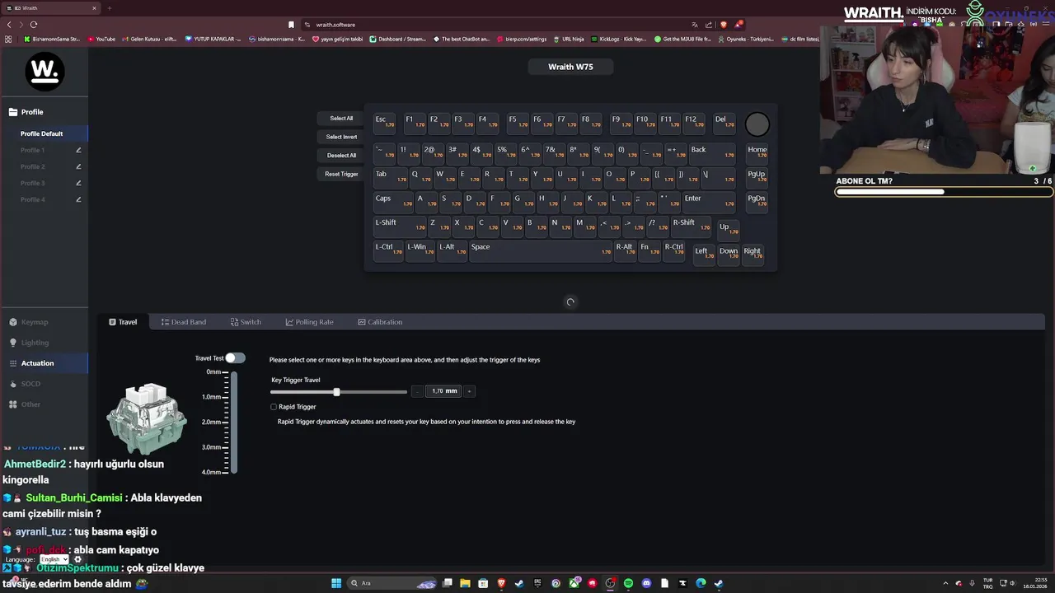Select the L-Ctrl key on keyboard
Screen dimensions: 1055x593
coord(388,250)
